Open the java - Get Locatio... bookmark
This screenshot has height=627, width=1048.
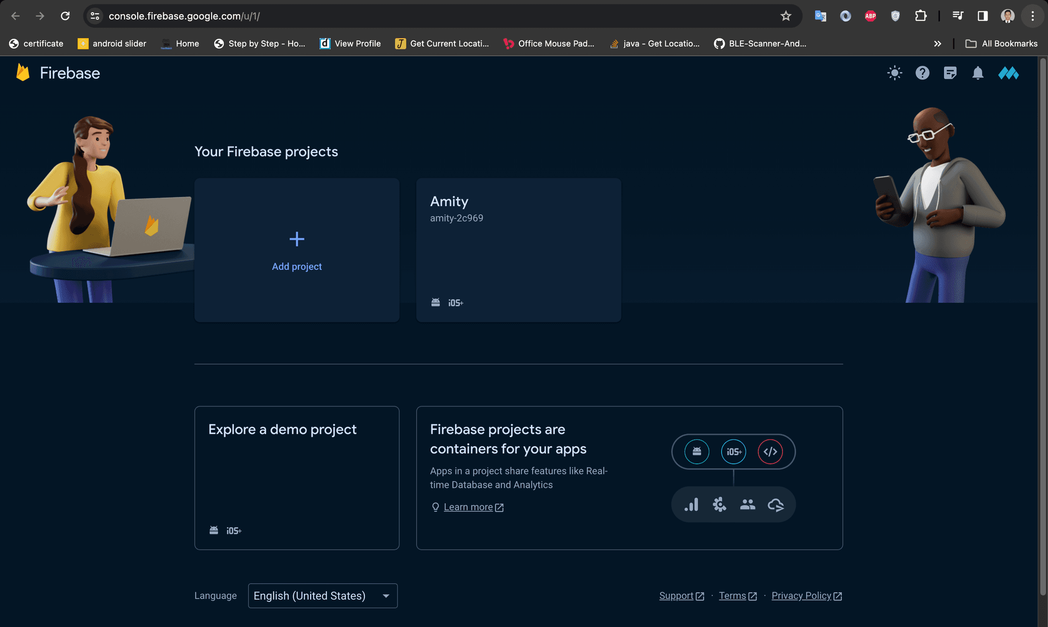click(654, 43)
